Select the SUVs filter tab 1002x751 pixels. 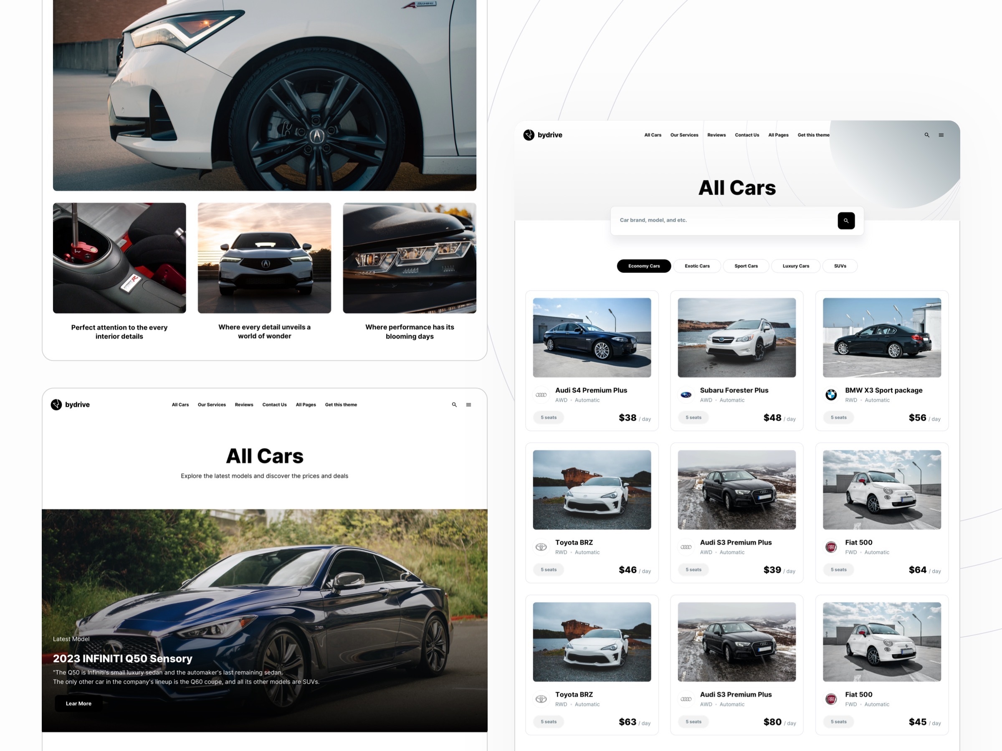tap(840, 266)
